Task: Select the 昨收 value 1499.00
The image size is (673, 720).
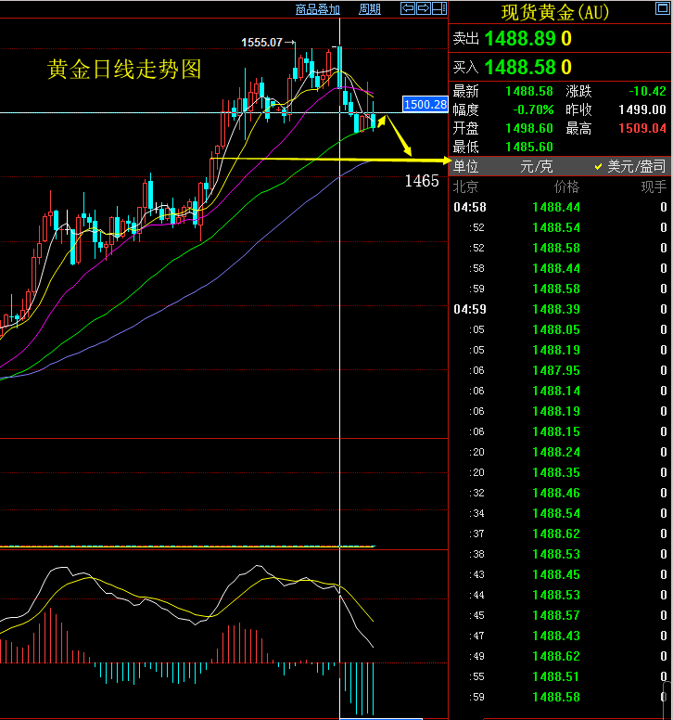Action: click(641, 110)
